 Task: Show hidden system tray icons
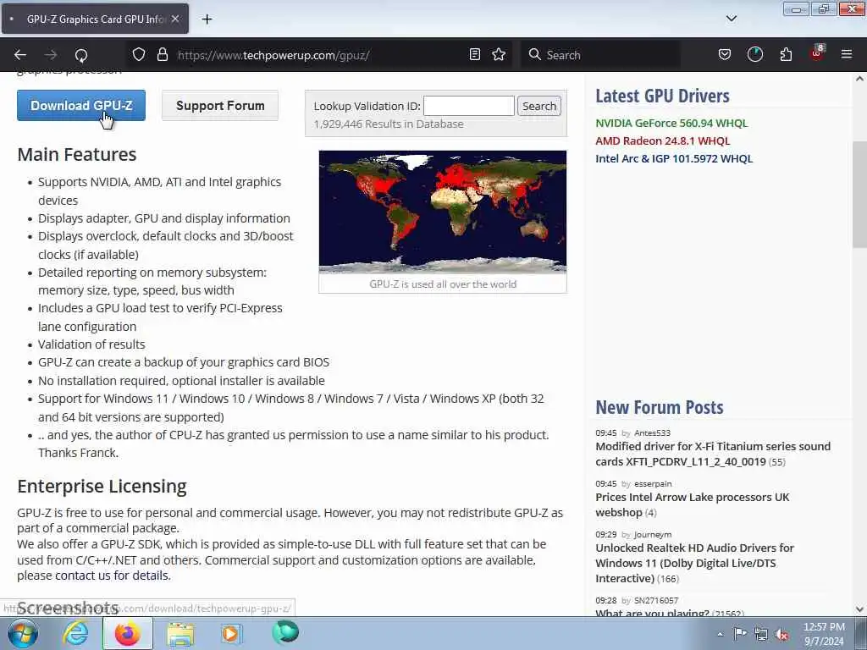(720, 634)
